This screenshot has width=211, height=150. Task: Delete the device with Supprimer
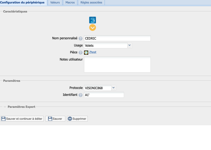point(77,119)
